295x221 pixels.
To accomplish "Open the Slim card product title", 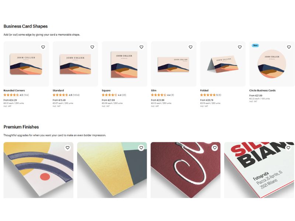I will 154,90.
